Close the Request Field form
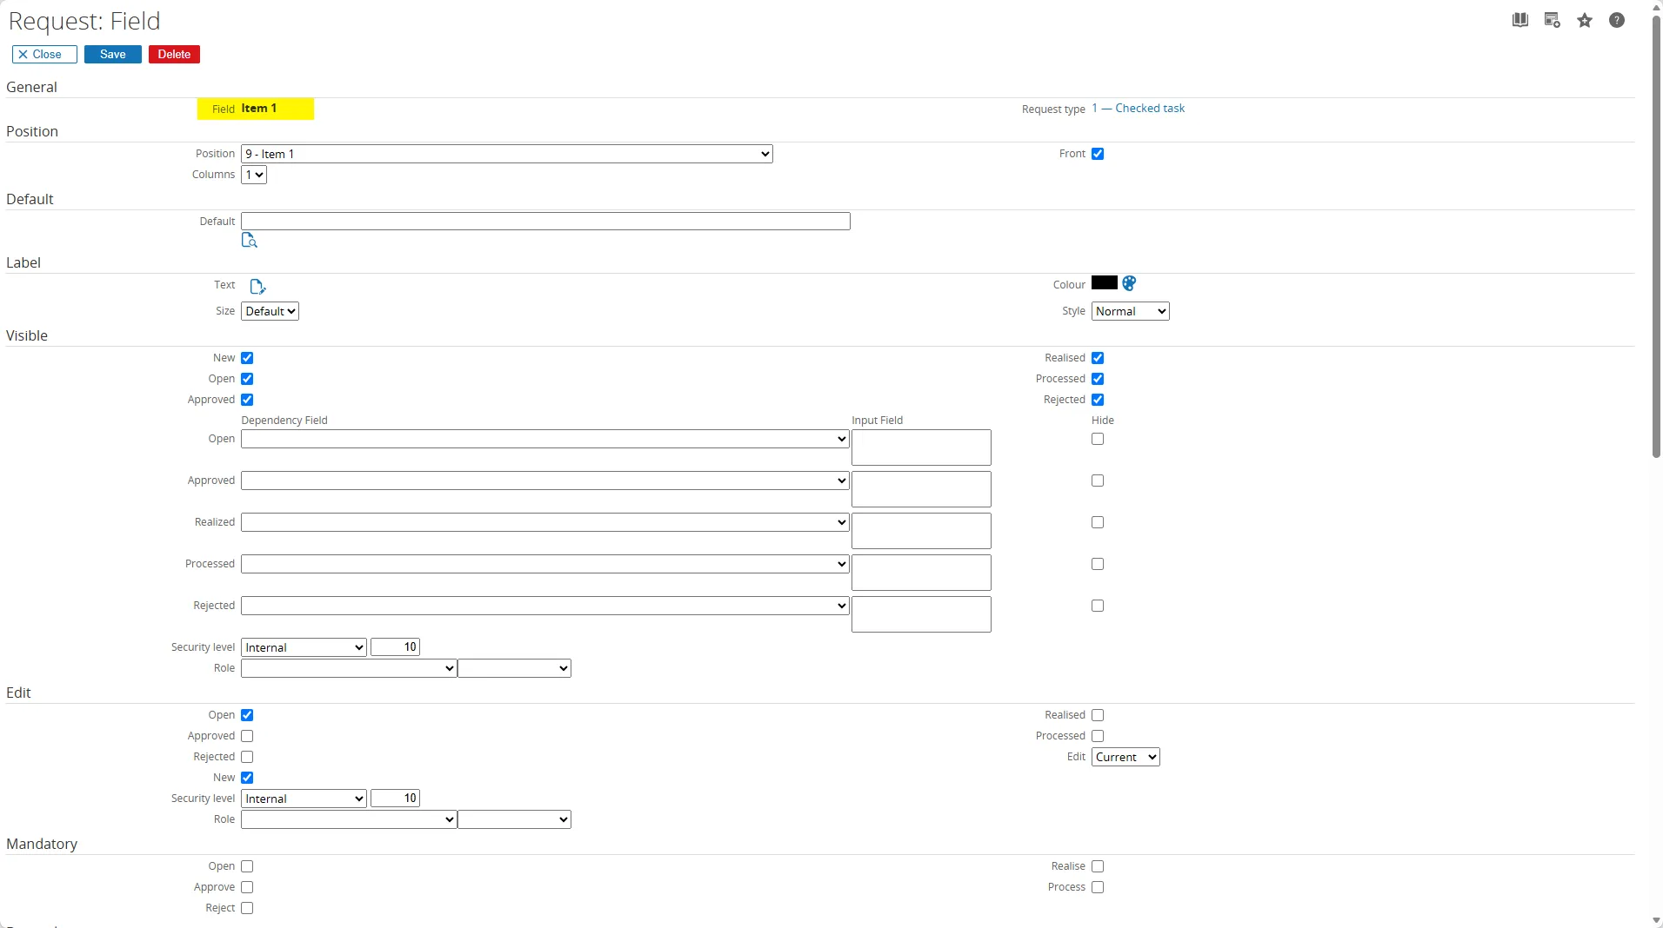The image size is (1663, 928). [x=44, y=55]
